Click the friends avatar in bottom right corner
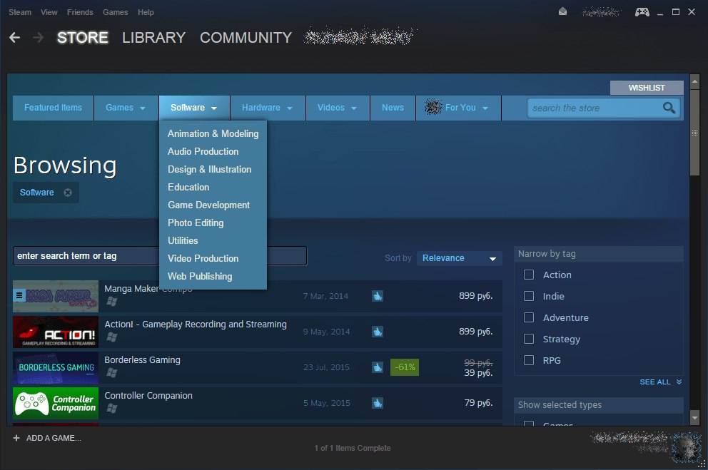Viewport: 708px width, 470px height. point(687,446)
